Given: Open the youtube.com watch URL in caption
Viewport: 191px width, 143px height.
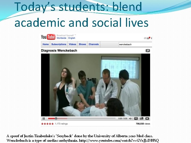Looking at the screenshot, I should click(119, 141).
